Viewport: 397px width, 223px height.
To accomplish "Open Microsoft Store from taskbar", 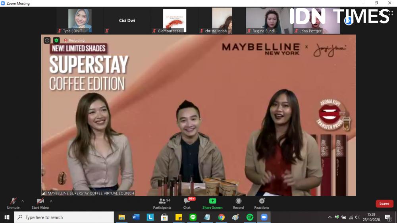I will pos(164,217).
